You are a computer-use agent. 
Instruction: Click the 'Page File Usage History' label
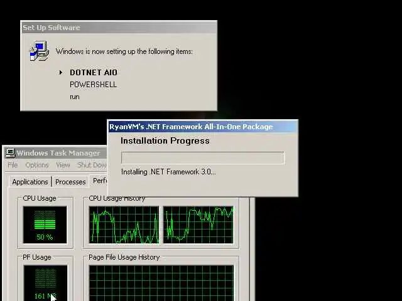[x=124, y=257]
